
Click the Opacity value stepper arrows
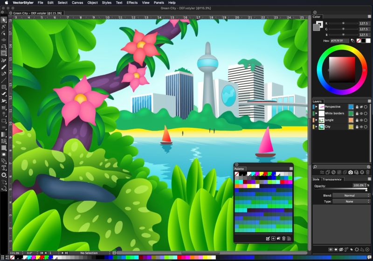click(366, 185)
